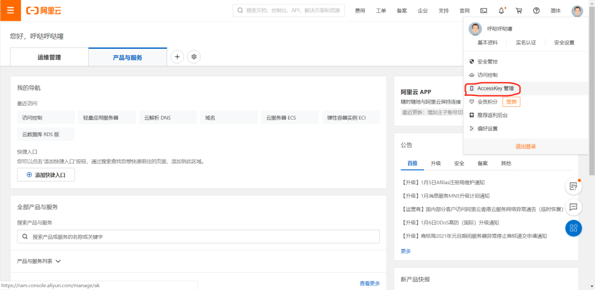
Task: Change language via 简体
Action: 556,10
